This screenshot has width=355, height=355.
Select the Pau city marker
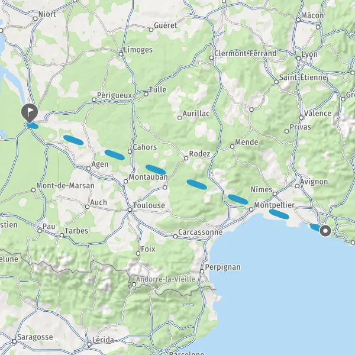[40, 231]
